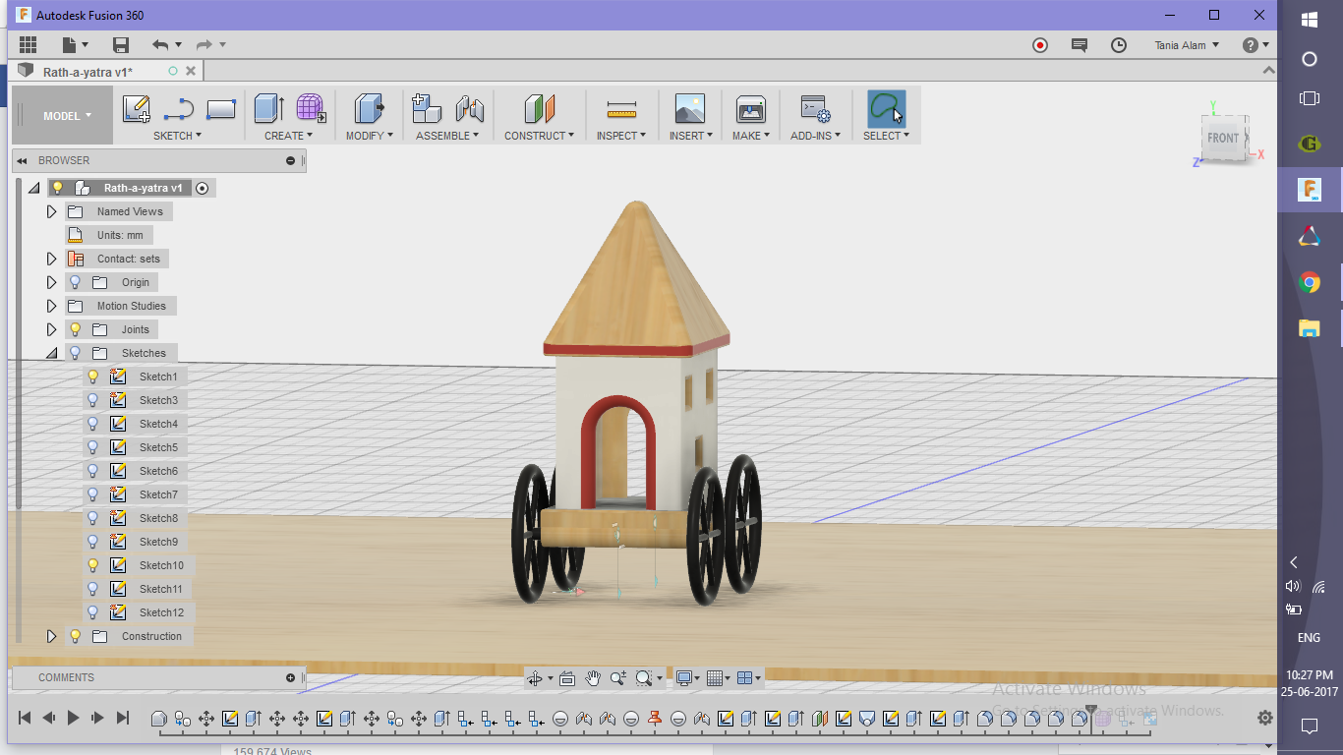Close the Rath-a-yatra v1 document tab
1343x755 pixels.
(191, 71)
